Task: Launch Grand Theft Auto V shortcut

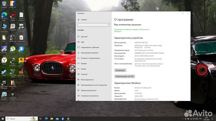Action: click(x=13, y=73)
